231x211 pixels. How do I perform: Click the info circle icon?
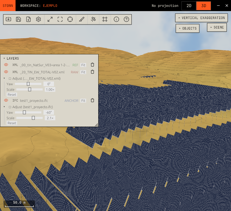click(116, 19)
